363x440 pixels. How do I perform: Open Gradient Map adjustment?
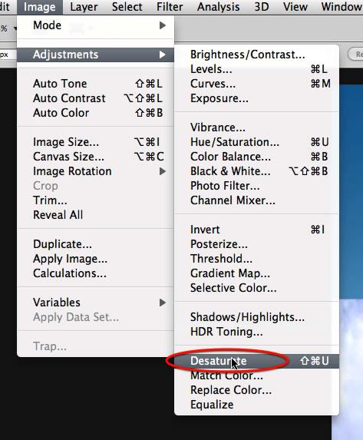tap(256, 273)
